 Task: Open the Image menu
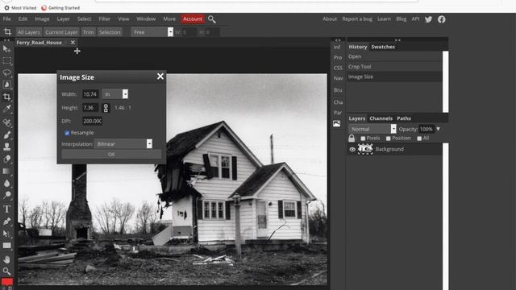42,19
